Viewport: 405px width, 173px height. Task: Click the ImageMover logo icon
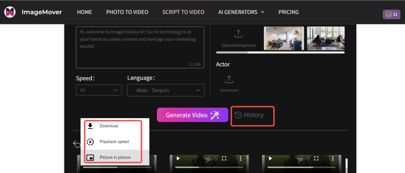10,12
